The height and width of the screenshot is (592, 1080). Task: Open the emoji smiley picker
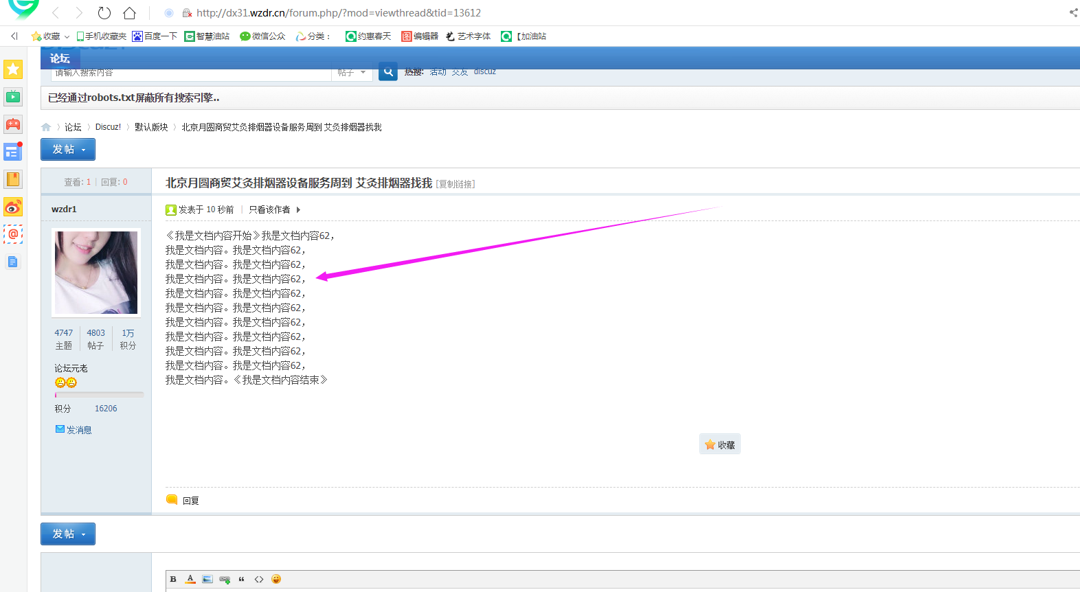276,579
